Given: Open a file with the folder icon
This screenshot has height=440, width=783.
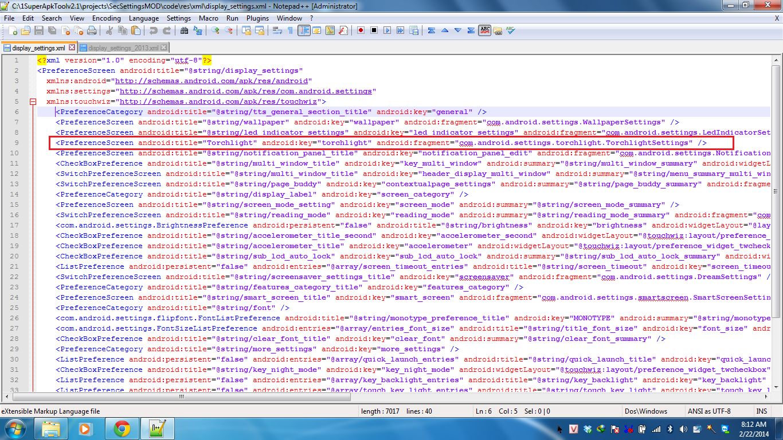Looking at the screenshot, I should point(26,30).
